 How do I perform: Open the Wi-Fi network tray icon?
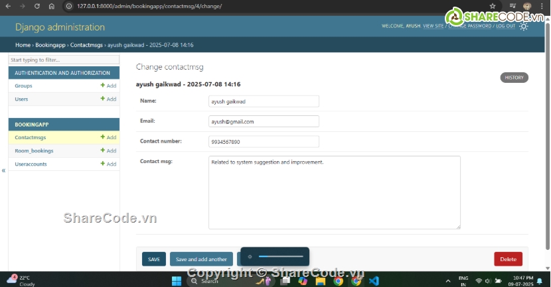point(479,280)
